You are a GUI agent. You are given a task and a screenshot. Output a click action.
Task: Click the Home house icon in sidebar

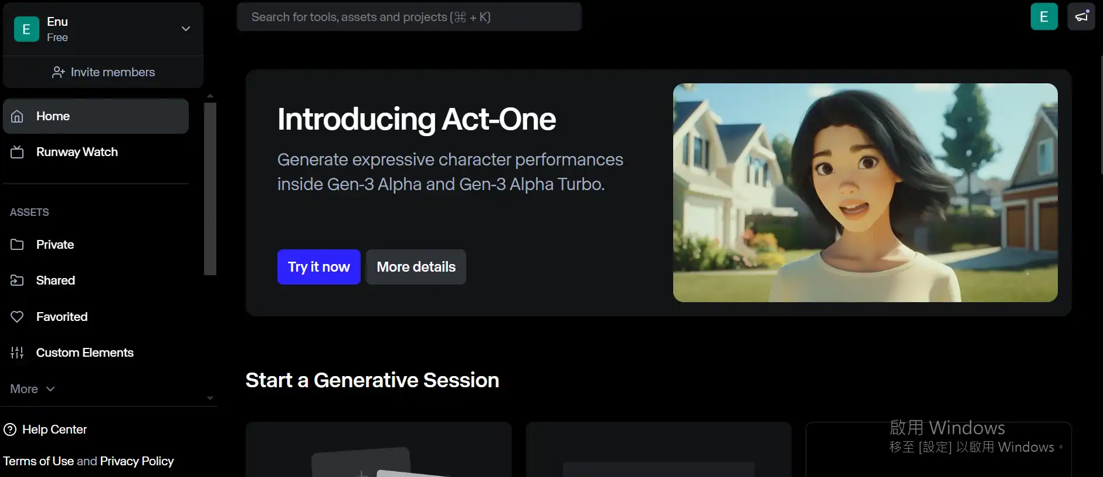click(18, 116)
